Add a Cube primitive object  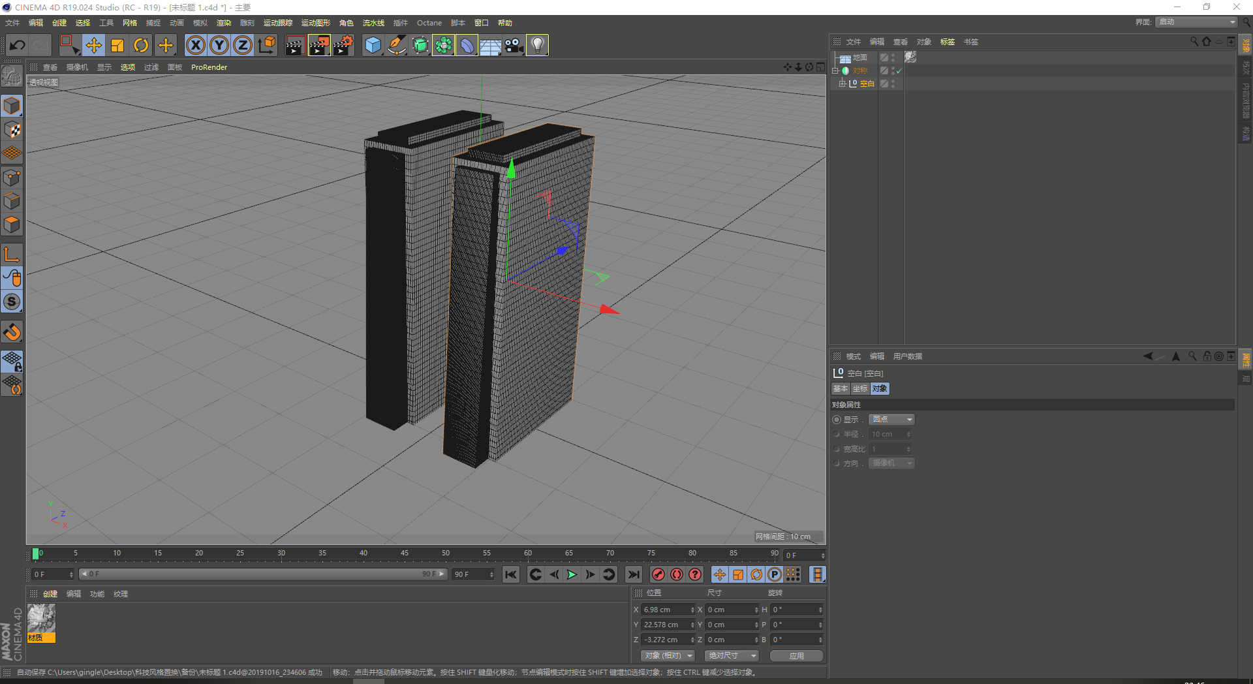tap(373, 45)
